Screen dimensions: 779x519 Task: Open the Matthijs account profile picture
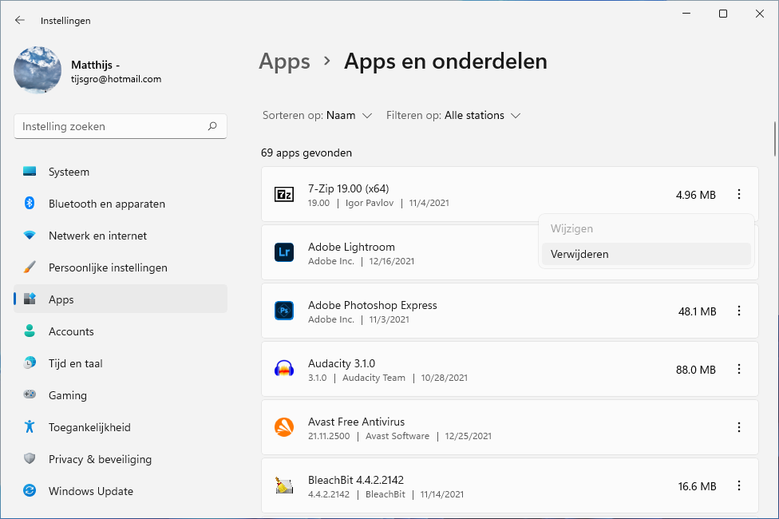tap(38, 70)
